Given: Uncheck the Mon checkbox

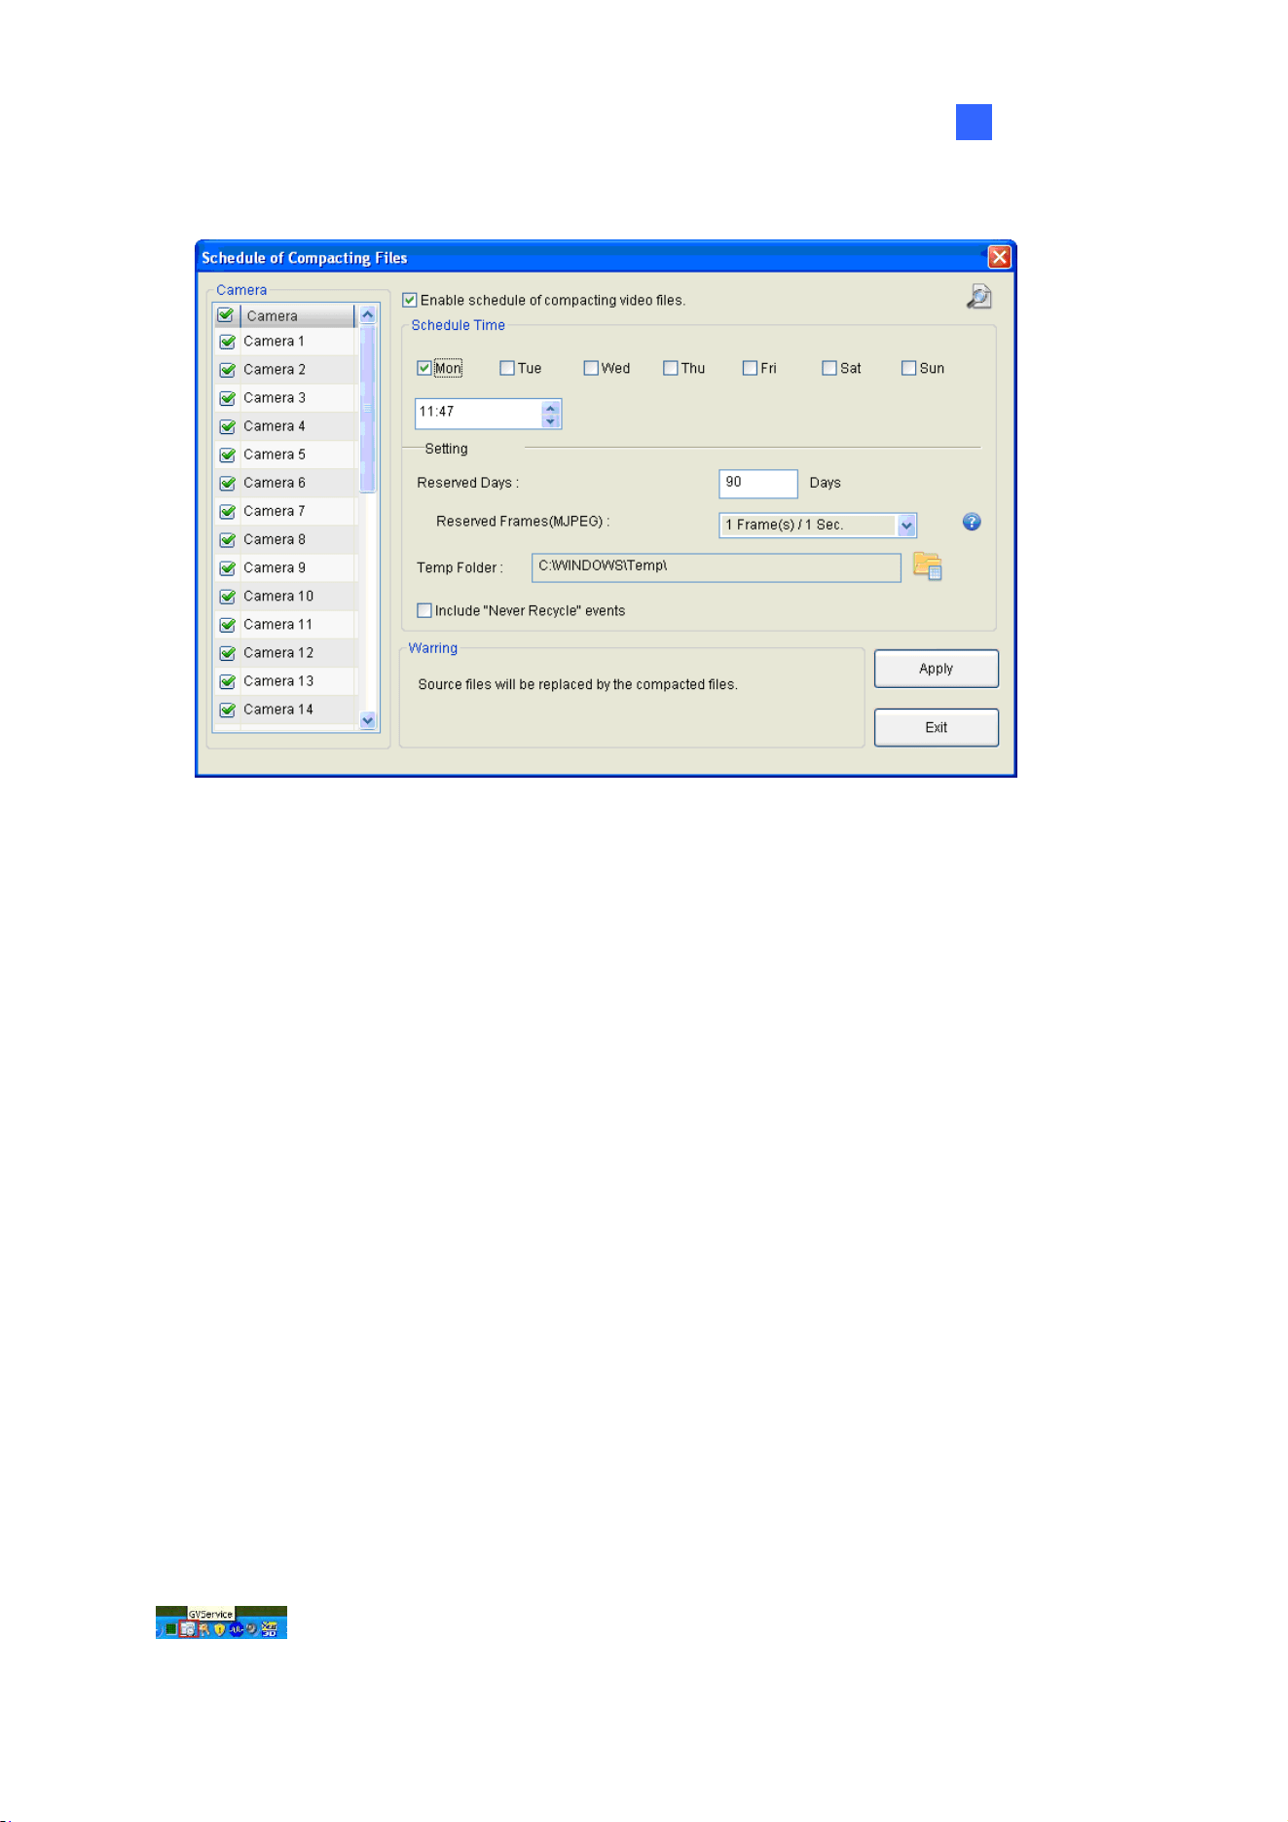Looking at the screenshot, I should 423,368.
